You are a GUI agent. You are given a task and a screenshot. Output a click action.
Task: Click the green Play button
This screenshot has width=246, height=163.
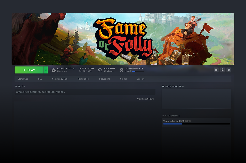pyautogui.click(x=29, y=70)
